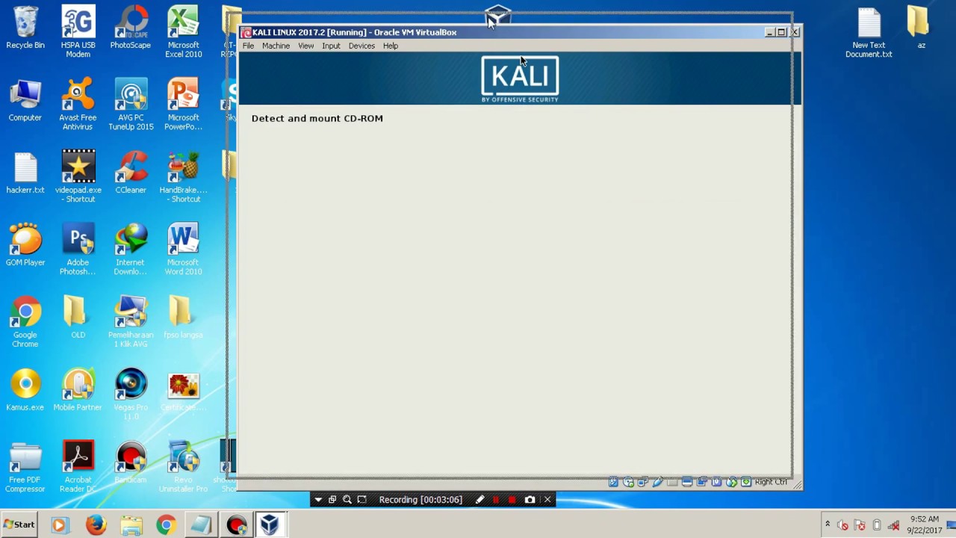The image size is (956, 538).
Task: Select the AVG PC TuneUp 2015 icon
Action: pyautogui.click(x=131, y=105)
